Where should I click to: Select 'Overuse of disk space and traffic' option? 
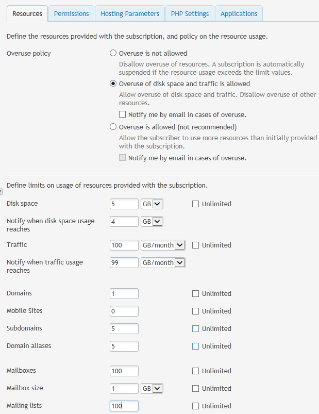pyautogui.click(x=113, y=84)
